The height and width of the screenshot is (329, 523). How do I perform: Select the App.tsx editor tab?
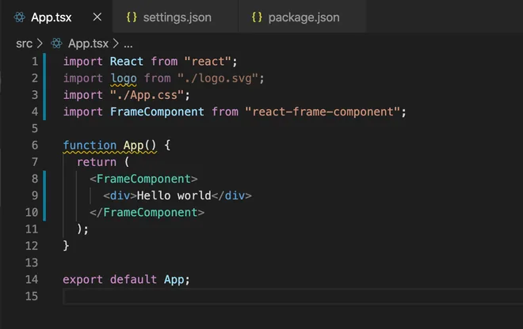(56, 17)
